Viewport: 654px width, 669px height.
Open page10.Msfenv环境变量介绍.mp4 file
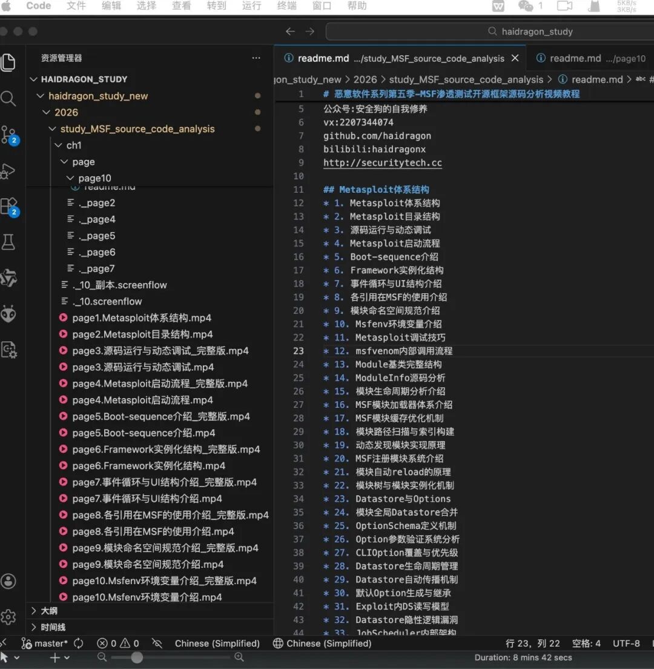[147, 597]
